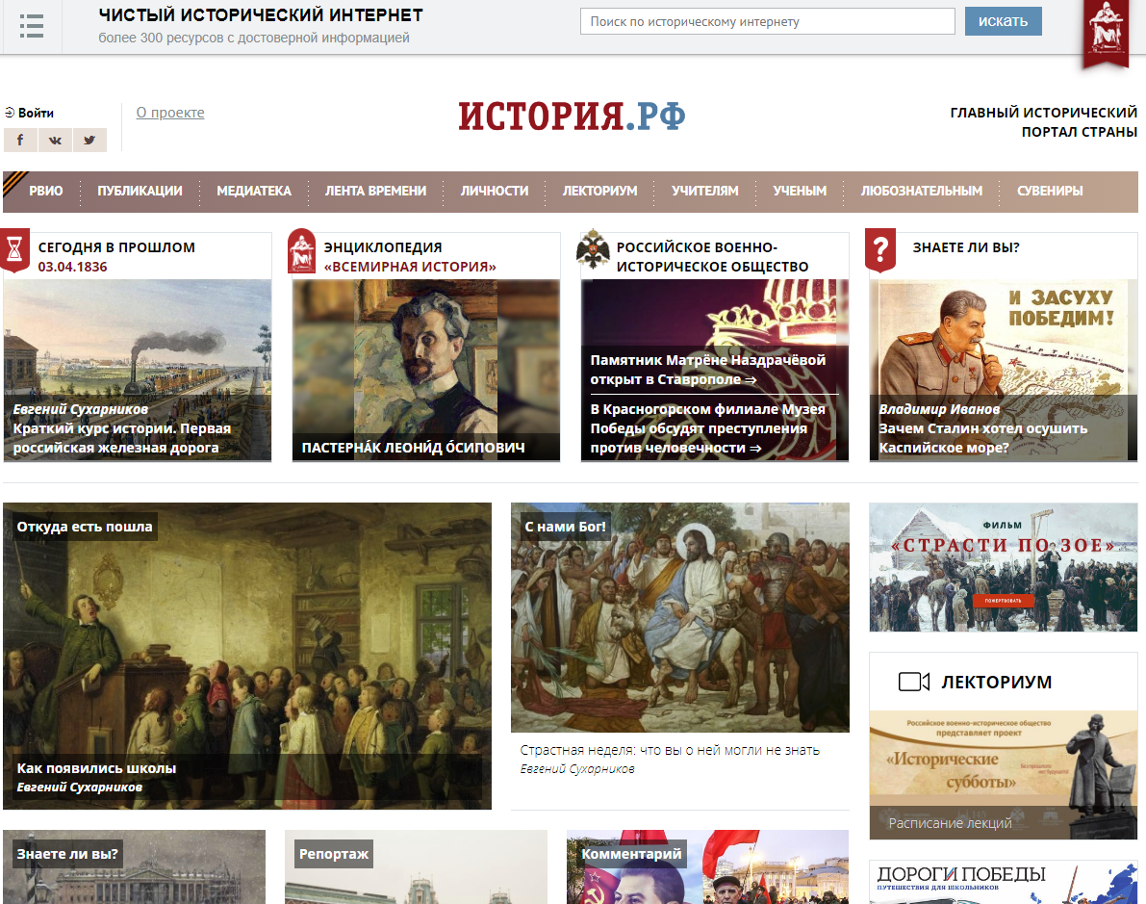
Task: Open the Лента времени menu item
Action: tap(375, 191)
